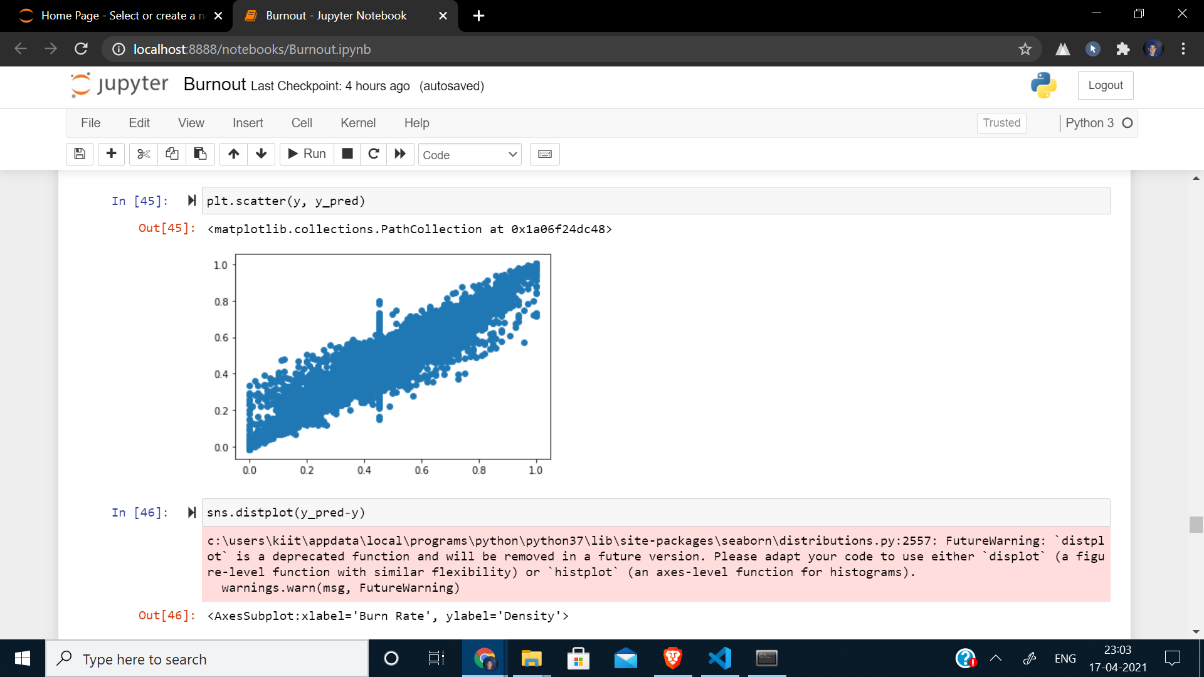
Task: Restart the kernel
Action: tap(374, 154)
